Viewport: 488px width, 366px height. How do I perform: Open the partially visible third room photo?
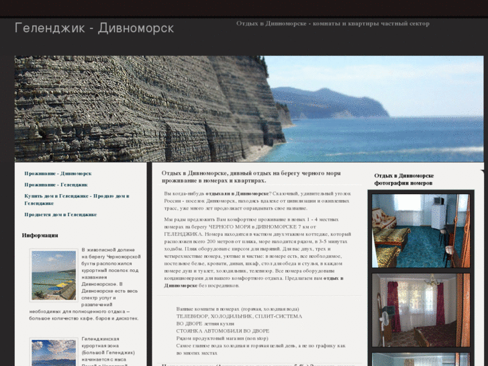pyautogui.click(x=421, y=359)
